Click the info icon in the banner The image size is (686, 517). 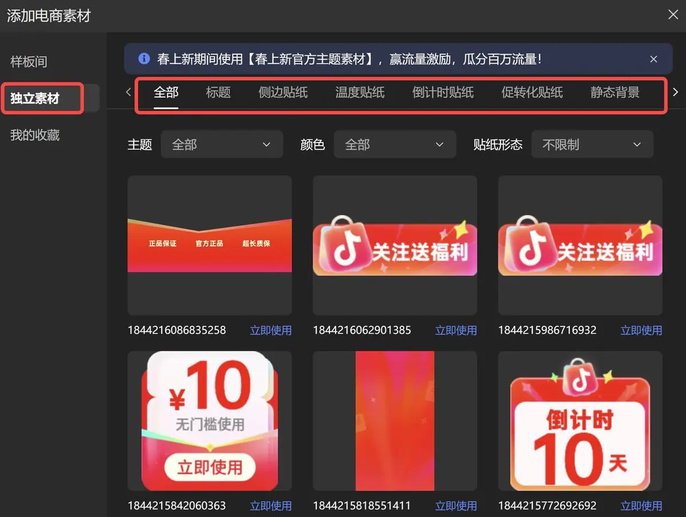(x=144, y=58)
